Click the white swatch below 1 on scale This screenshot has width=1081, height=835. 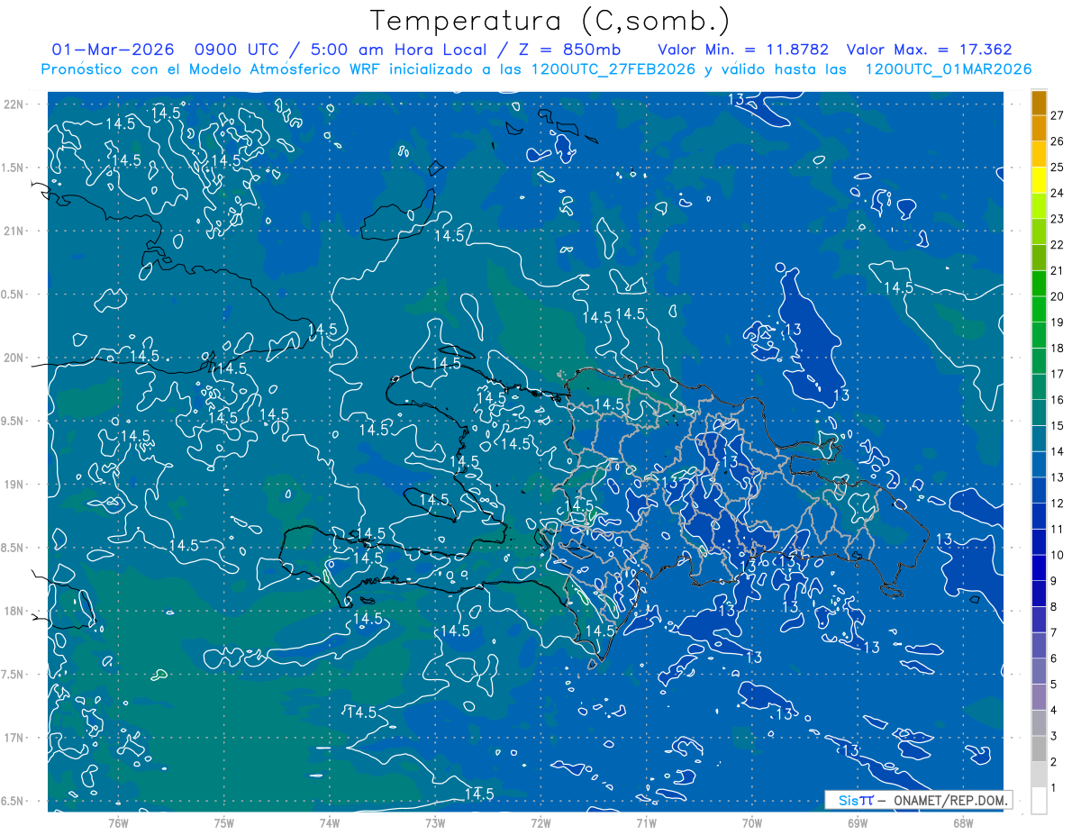(x=1039, y=801)
